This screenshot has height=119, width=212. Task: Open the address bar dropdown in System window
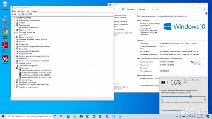(153, 9)
